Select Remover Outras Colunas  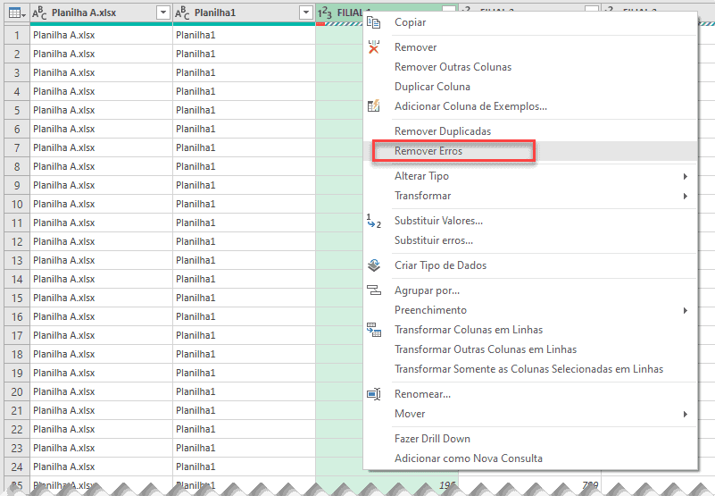coord(530,67)
